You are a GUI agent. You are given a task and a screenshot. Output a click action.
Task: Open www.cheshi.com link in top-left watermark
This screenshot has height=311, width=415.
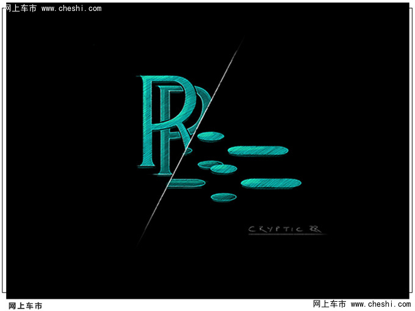point(71,9)
